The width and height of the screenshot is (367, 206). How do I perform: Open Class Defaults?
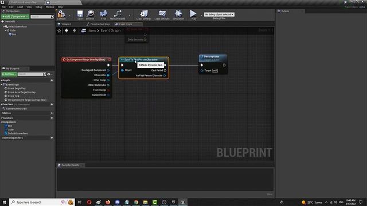click(162, 15)
